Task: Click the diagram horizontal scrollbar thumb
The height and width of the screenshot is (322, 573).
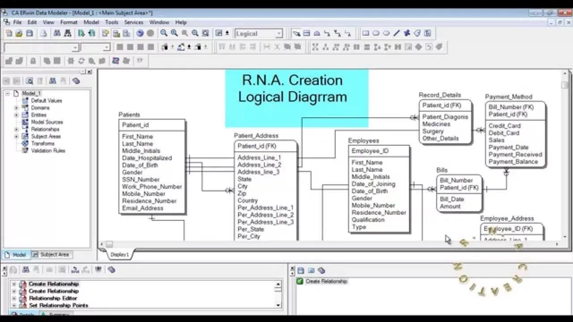Action: (x=109, y=244)
